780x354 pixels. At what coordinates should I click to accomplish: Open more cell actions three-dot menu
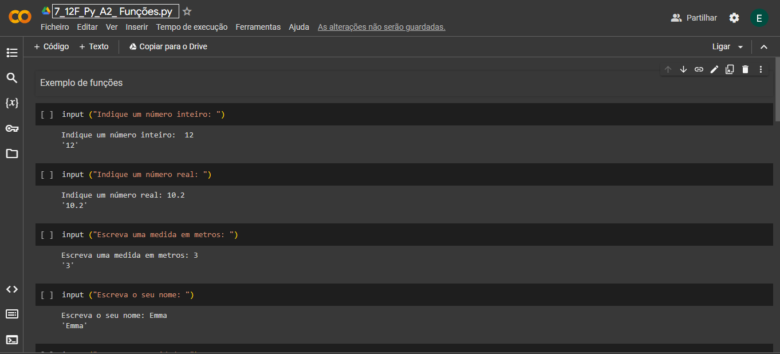click(761, 69)
